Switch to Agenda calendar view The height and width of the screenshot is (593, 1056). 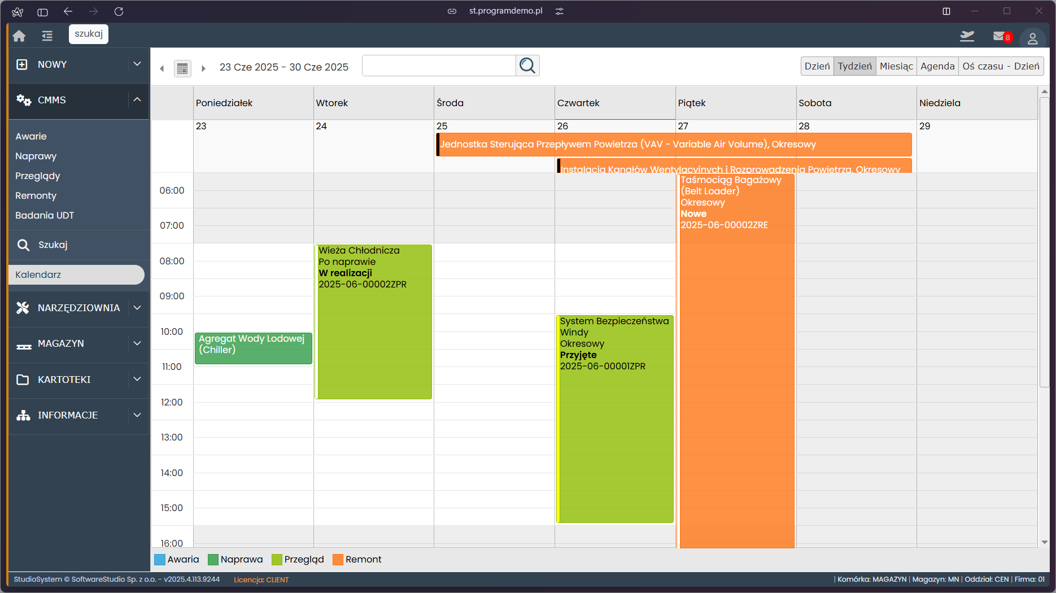(x=937, y=66)
